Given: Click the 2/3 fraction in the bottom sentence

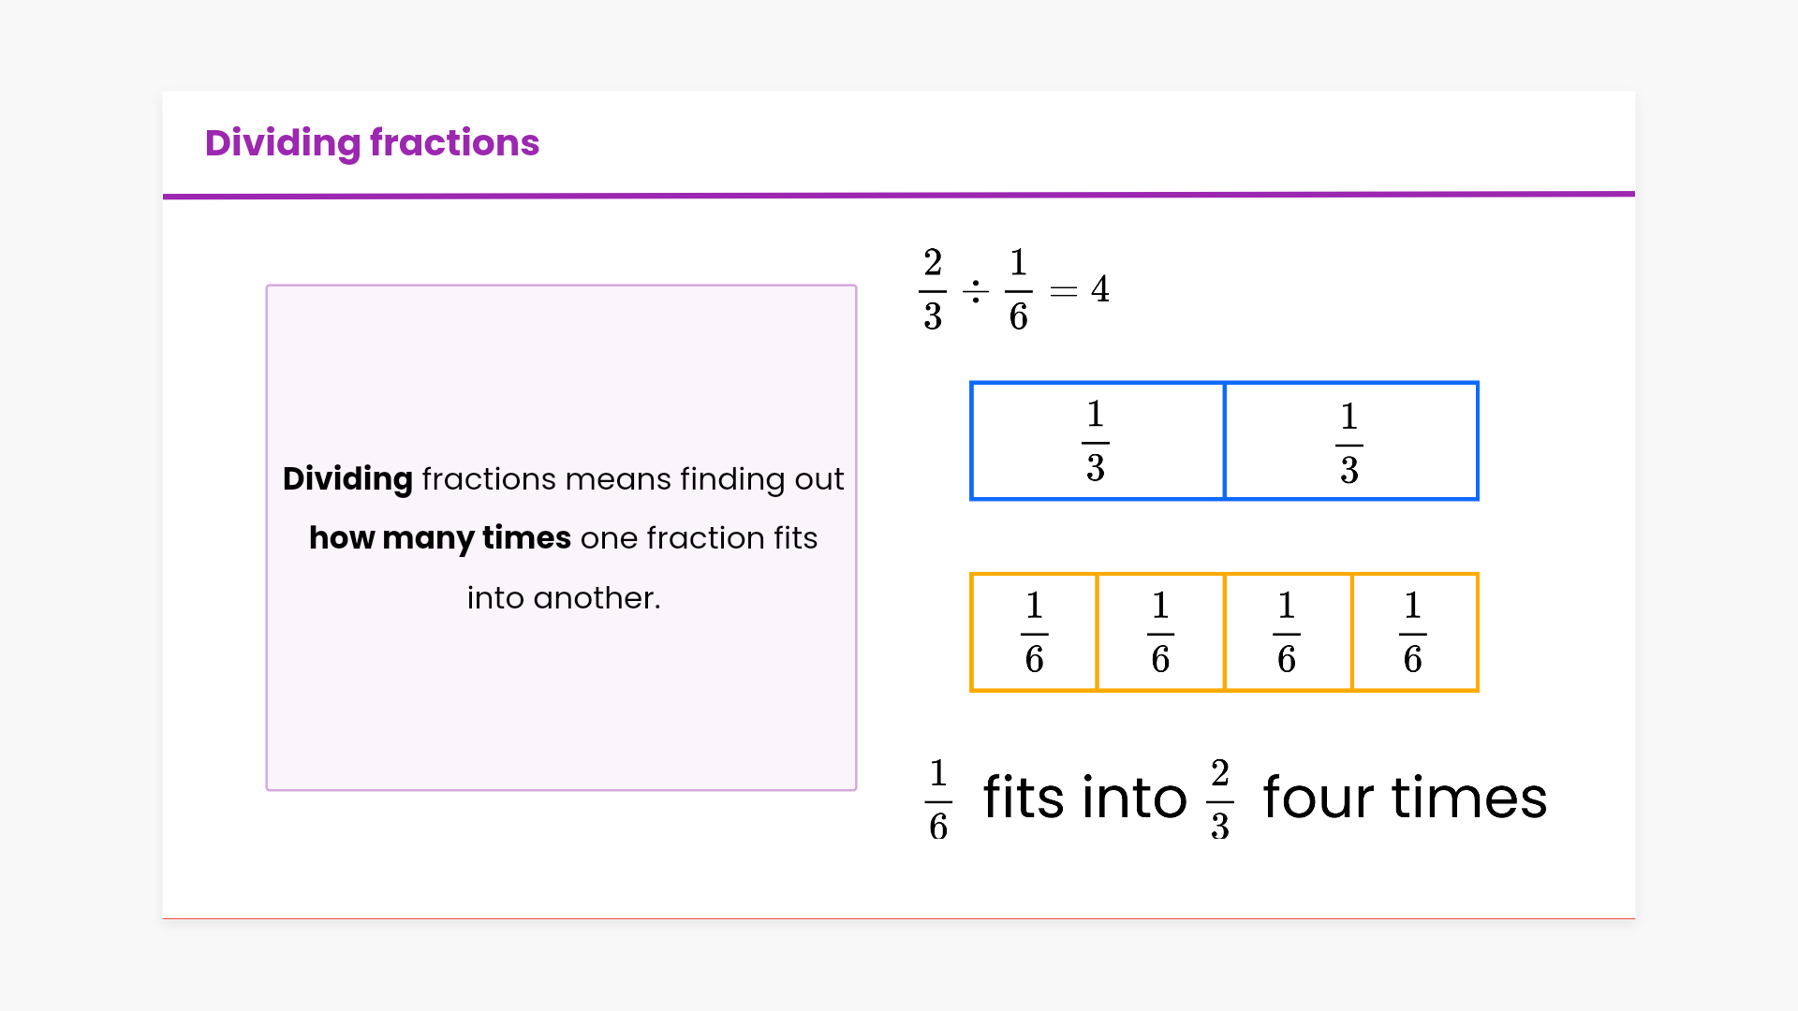Looking at the screenshot, I should coord(1219,799).
